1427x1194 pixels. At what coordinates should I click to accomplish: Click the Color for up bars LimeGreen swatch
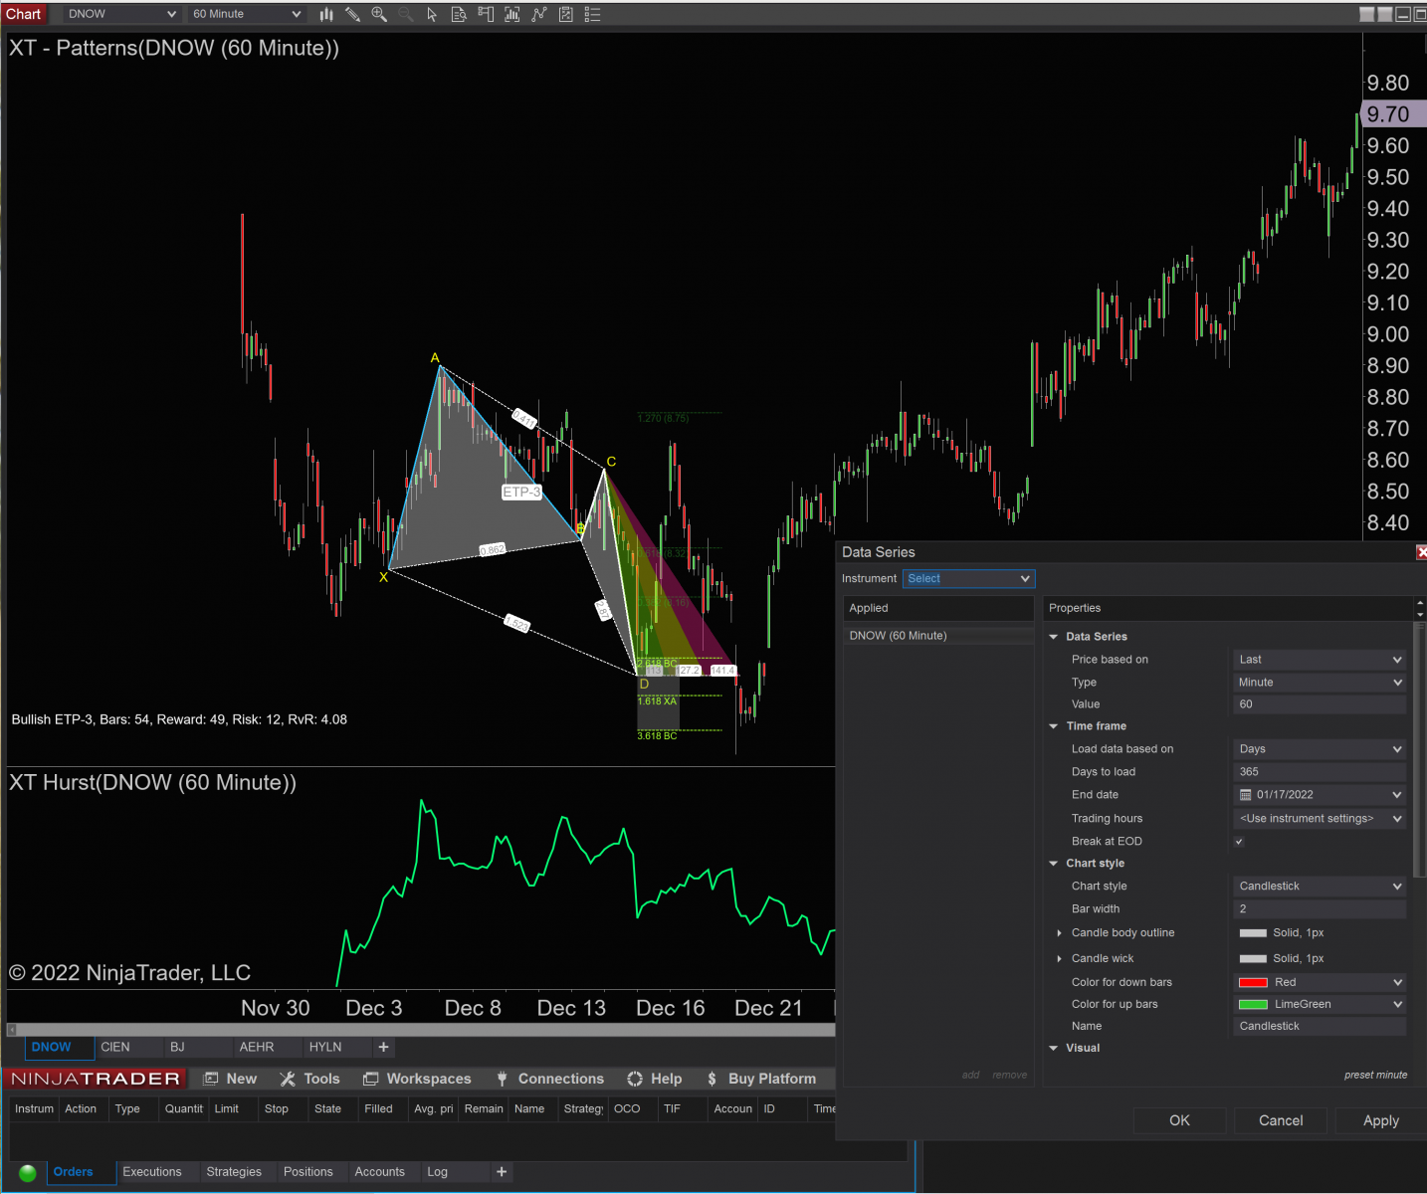[1253, 1005]
